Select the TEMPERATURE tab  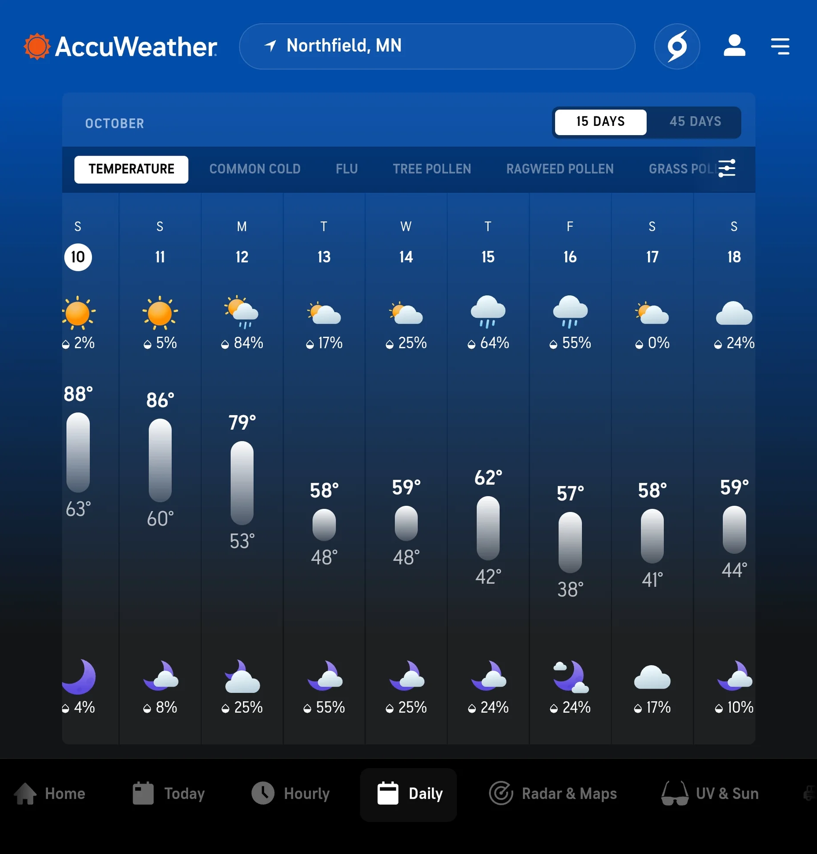[131, 169]
